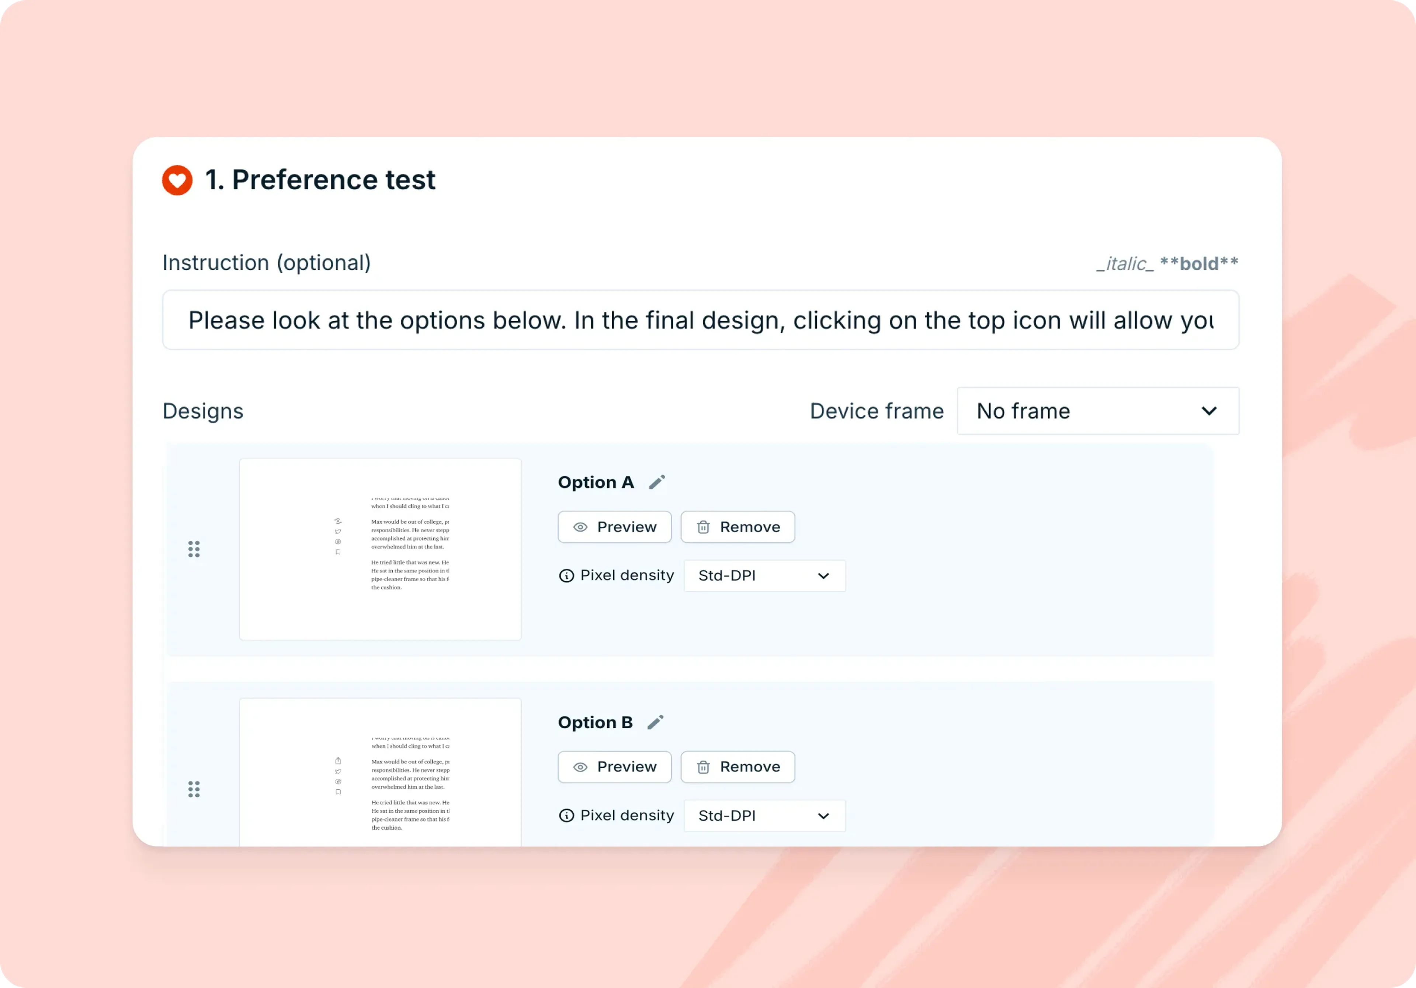Grab the drag handle for Option A's design
Image resolution: width=1416 pixels, height=988 pixels.
[x=194, y=549]
